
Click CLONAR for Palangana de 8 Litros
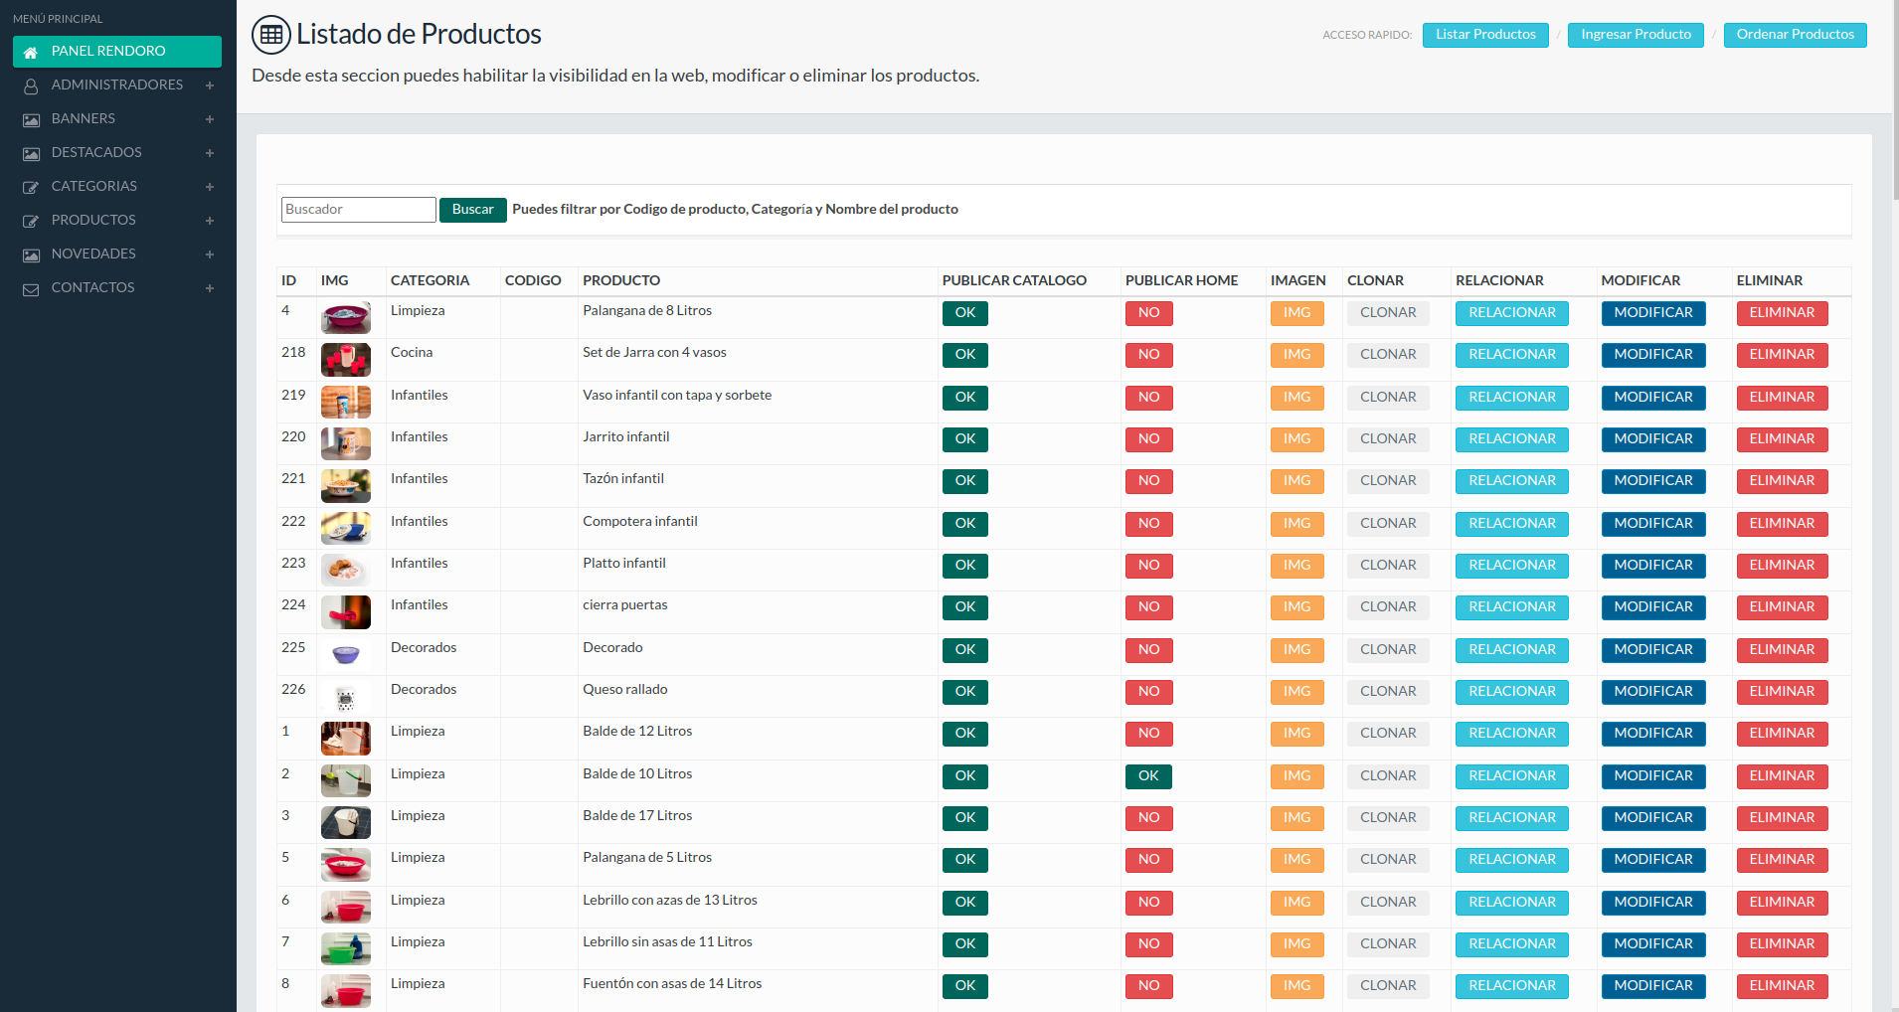(x=1388, y=313)
